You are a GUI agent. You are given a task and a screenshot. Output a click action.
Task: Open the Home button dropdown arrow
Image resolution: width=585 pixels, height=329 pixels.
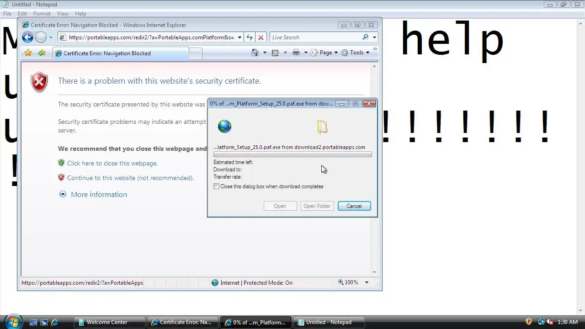[265, 53]
